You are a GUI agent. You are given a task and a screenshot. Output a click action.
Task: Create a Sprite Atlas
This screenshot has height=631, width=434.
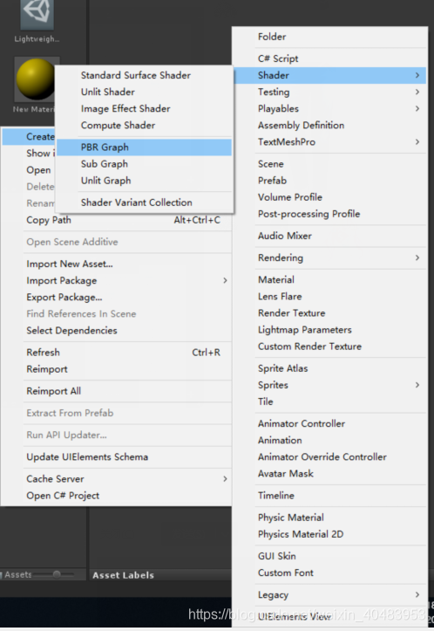tap(329, 368)
